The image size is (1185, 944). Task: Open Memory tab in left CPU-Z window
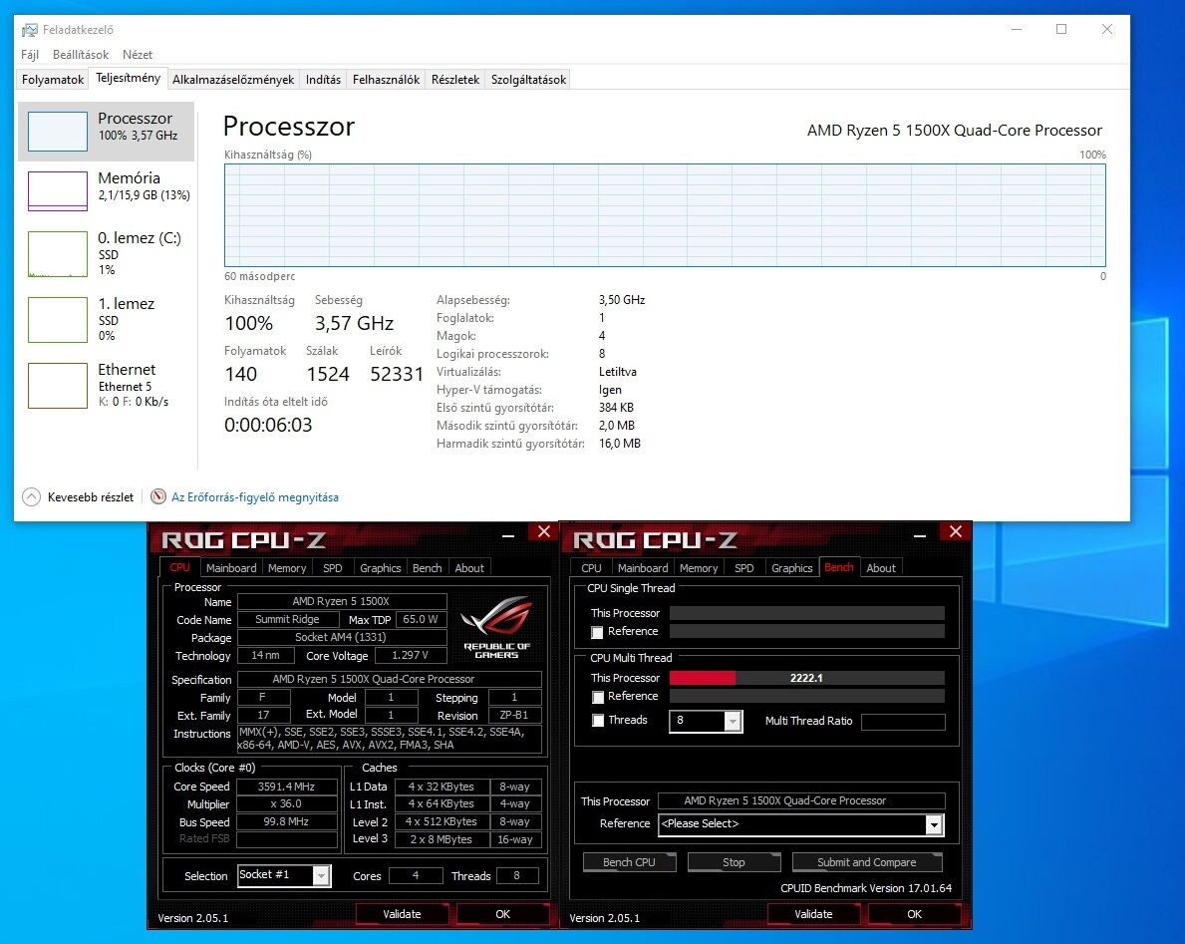[x=287, y=567]
